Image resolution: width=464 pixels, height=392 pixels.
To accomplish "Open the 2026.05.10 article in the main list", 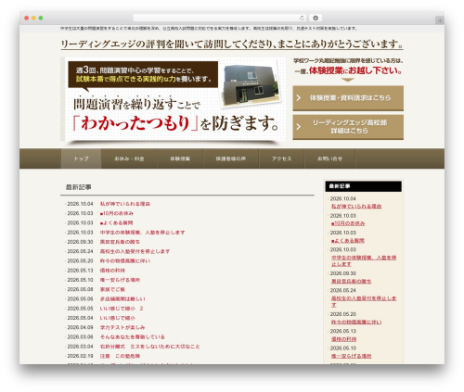I will click(120, 280).
